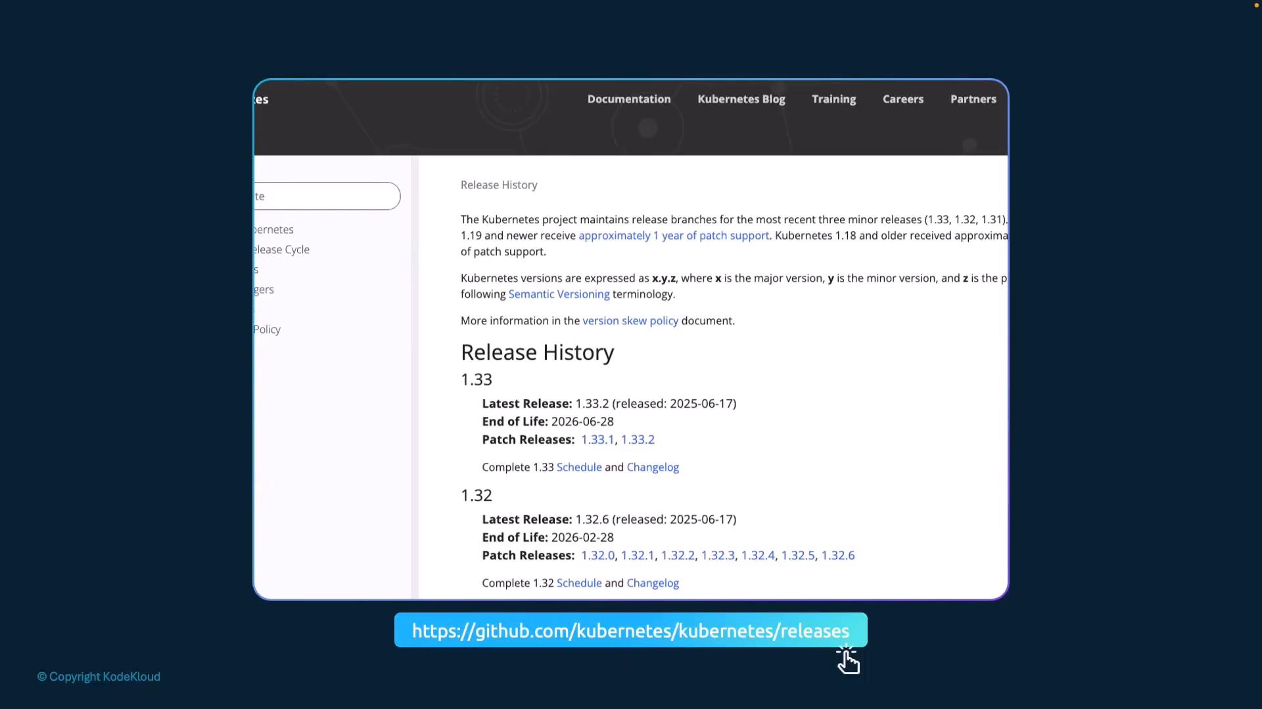The image size is (1262, 709).
Task: Open the 1.33 Schedule link
Action: (x=579, y=467)
